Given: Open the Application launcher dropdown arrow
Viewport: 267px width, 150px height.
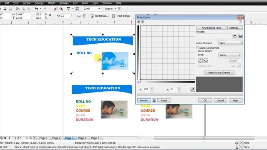Looking at the screenshot, I should click(x=73, y=9).
